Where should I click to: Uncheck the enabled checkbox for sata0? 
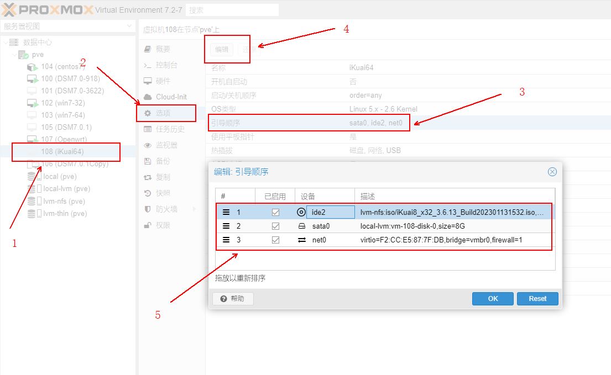point(275,226)
